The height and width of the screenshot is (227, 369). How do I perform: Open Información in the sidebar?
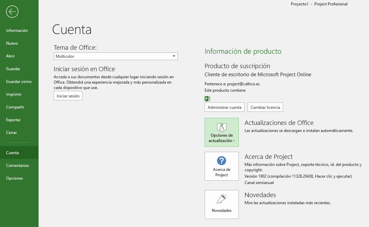point(19,30)
